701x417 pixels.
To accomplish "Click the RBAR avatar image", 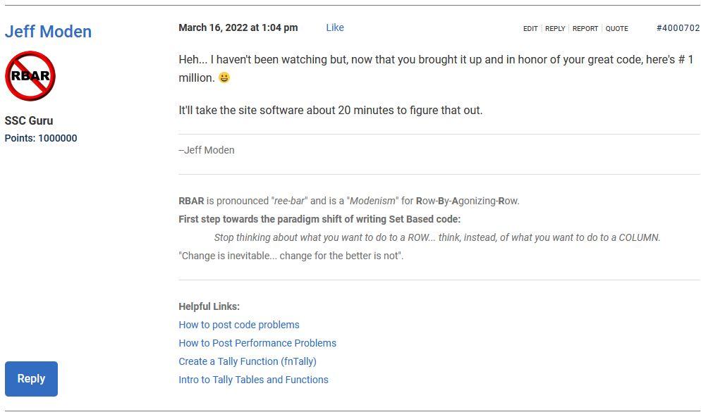I will click(30, 76).
